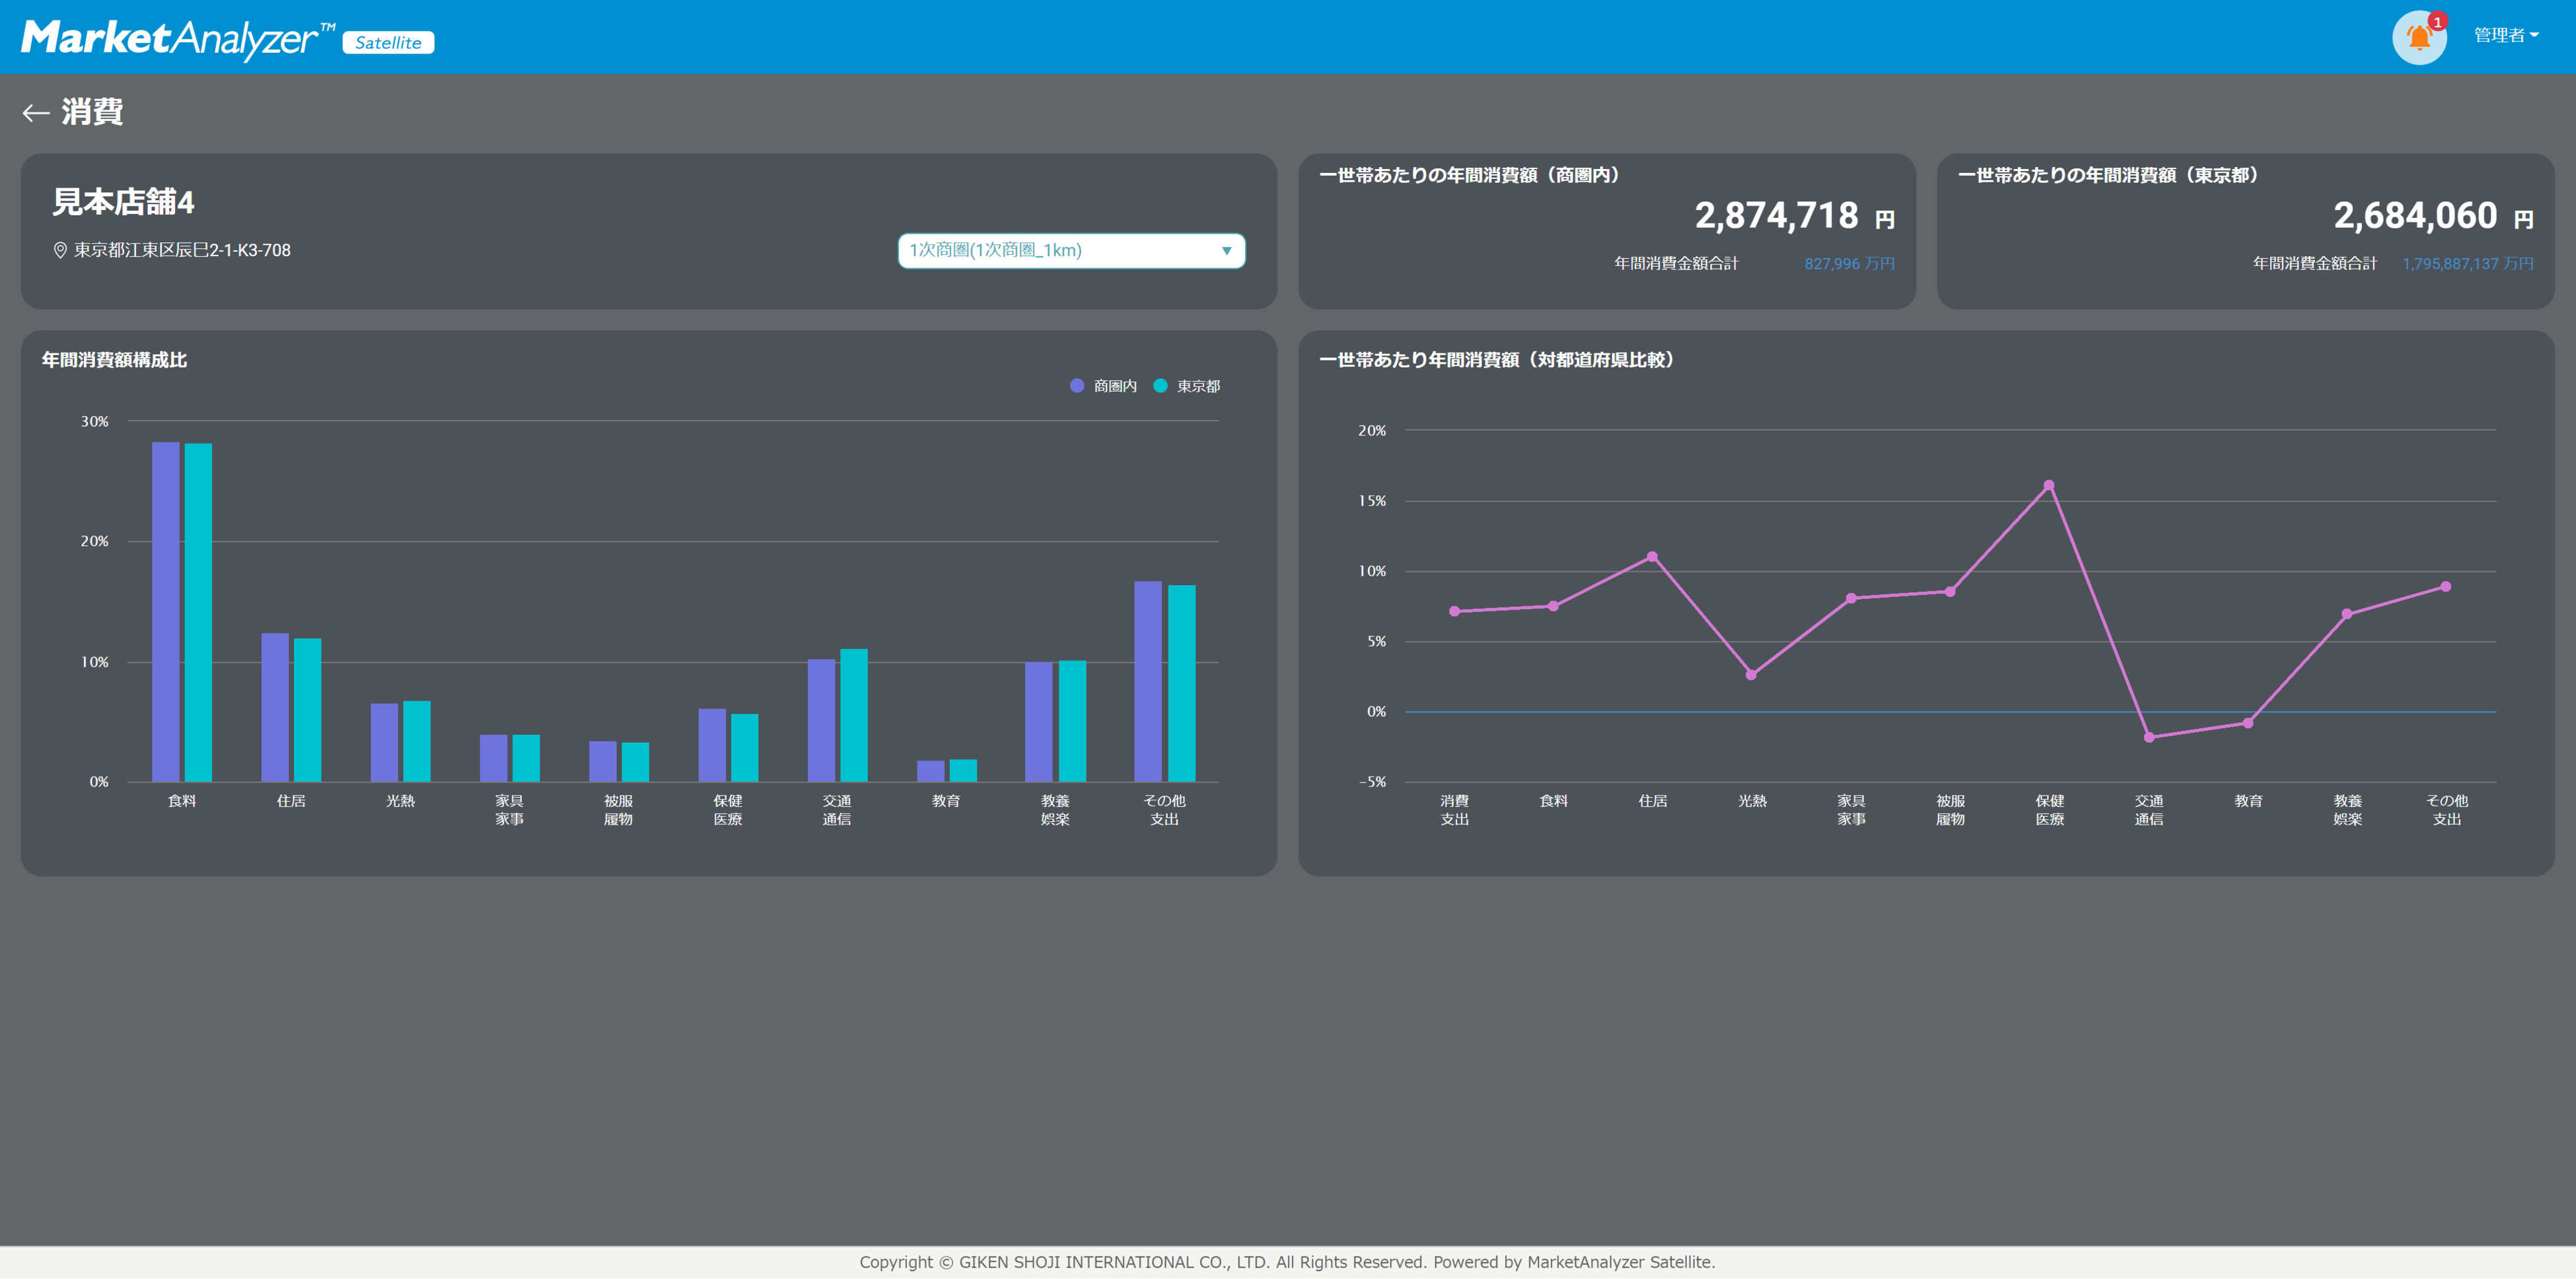Toggle 商圏内 legend series marker

coord(1077,386)
